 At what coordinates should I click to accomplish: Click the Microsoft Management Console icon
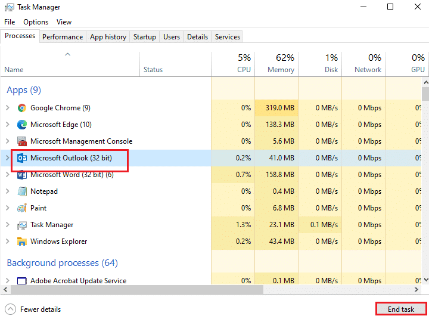point(22,141)
